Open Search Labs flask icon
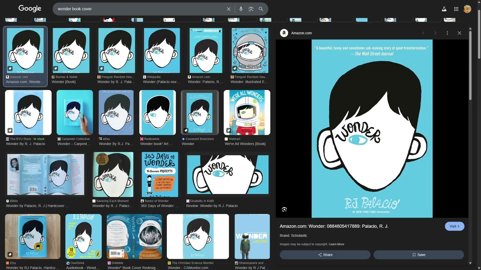Viewport: 481px width, 270px height. 444,9
